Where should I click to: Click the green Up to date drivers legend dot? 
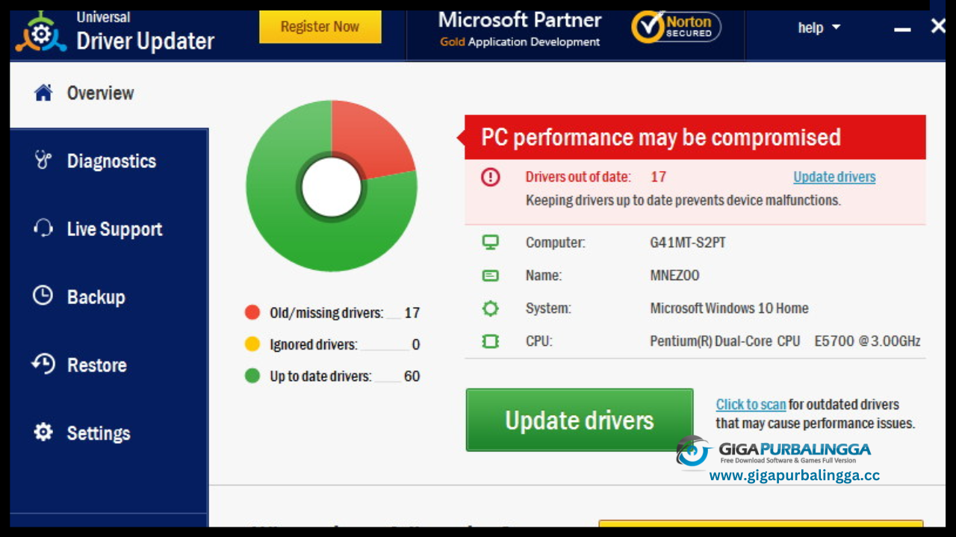[252, 376]
